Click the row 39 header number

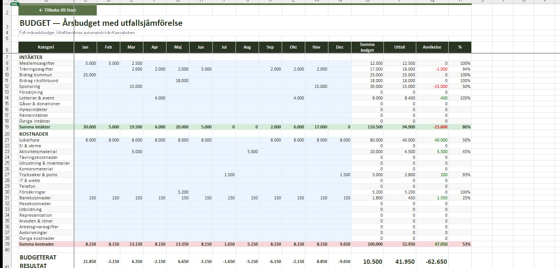(7, 244)
